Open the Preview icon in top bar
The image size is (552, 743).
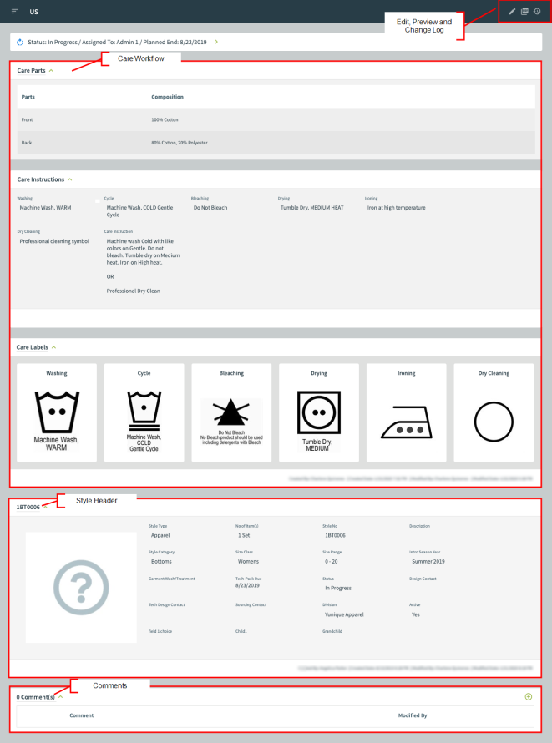pos(524,11)
